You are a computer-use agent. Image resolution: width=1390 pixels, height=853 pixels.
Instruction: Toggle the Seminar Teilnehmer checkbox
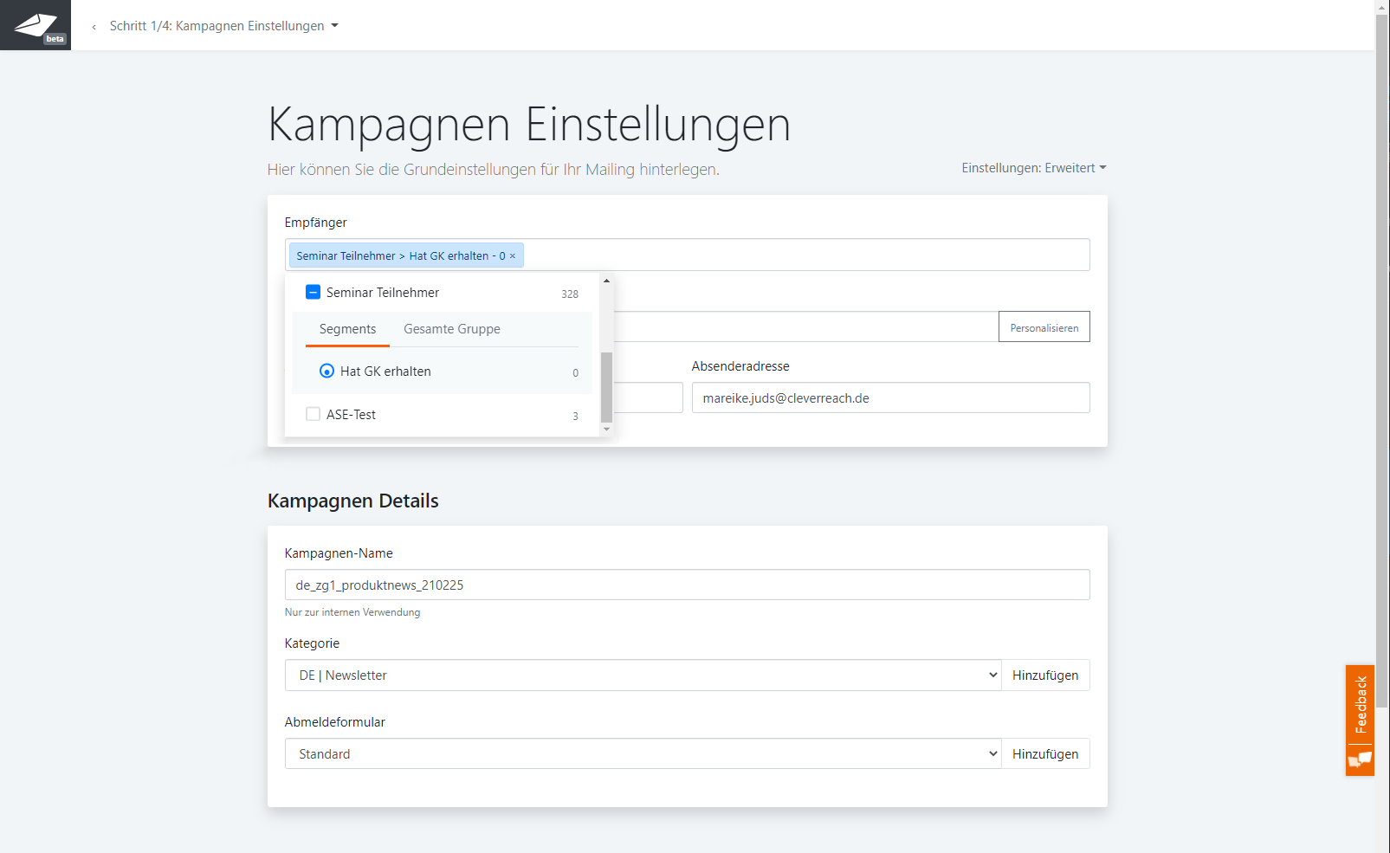point(314,293)
